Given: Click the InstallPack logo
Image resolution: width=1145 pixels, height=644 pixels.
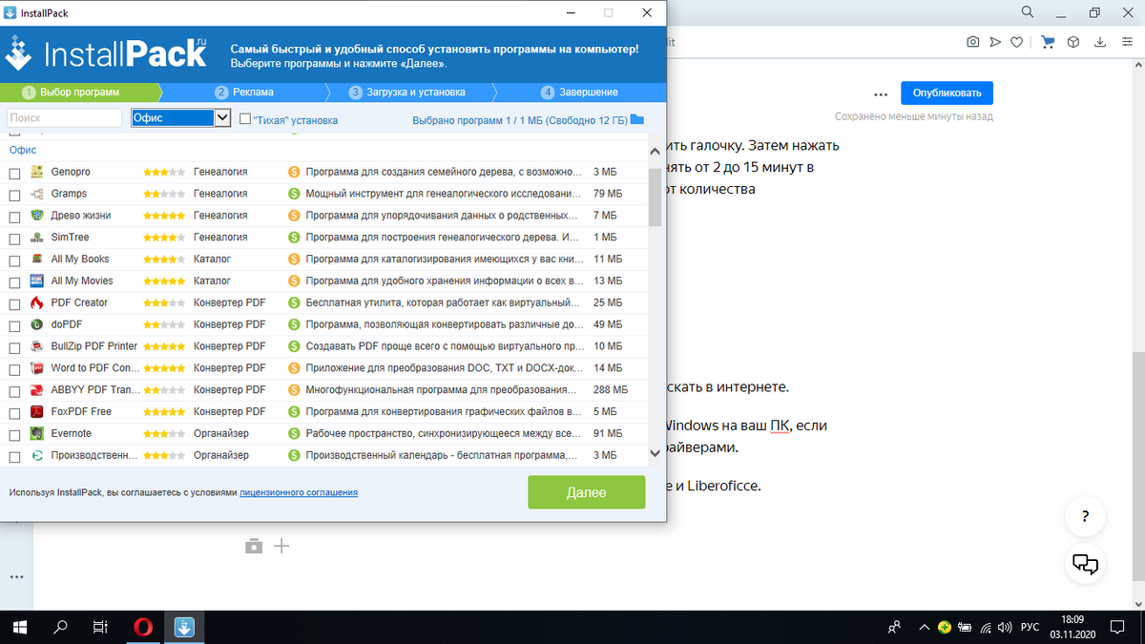Looking at the screenshot, I should 106,53.
